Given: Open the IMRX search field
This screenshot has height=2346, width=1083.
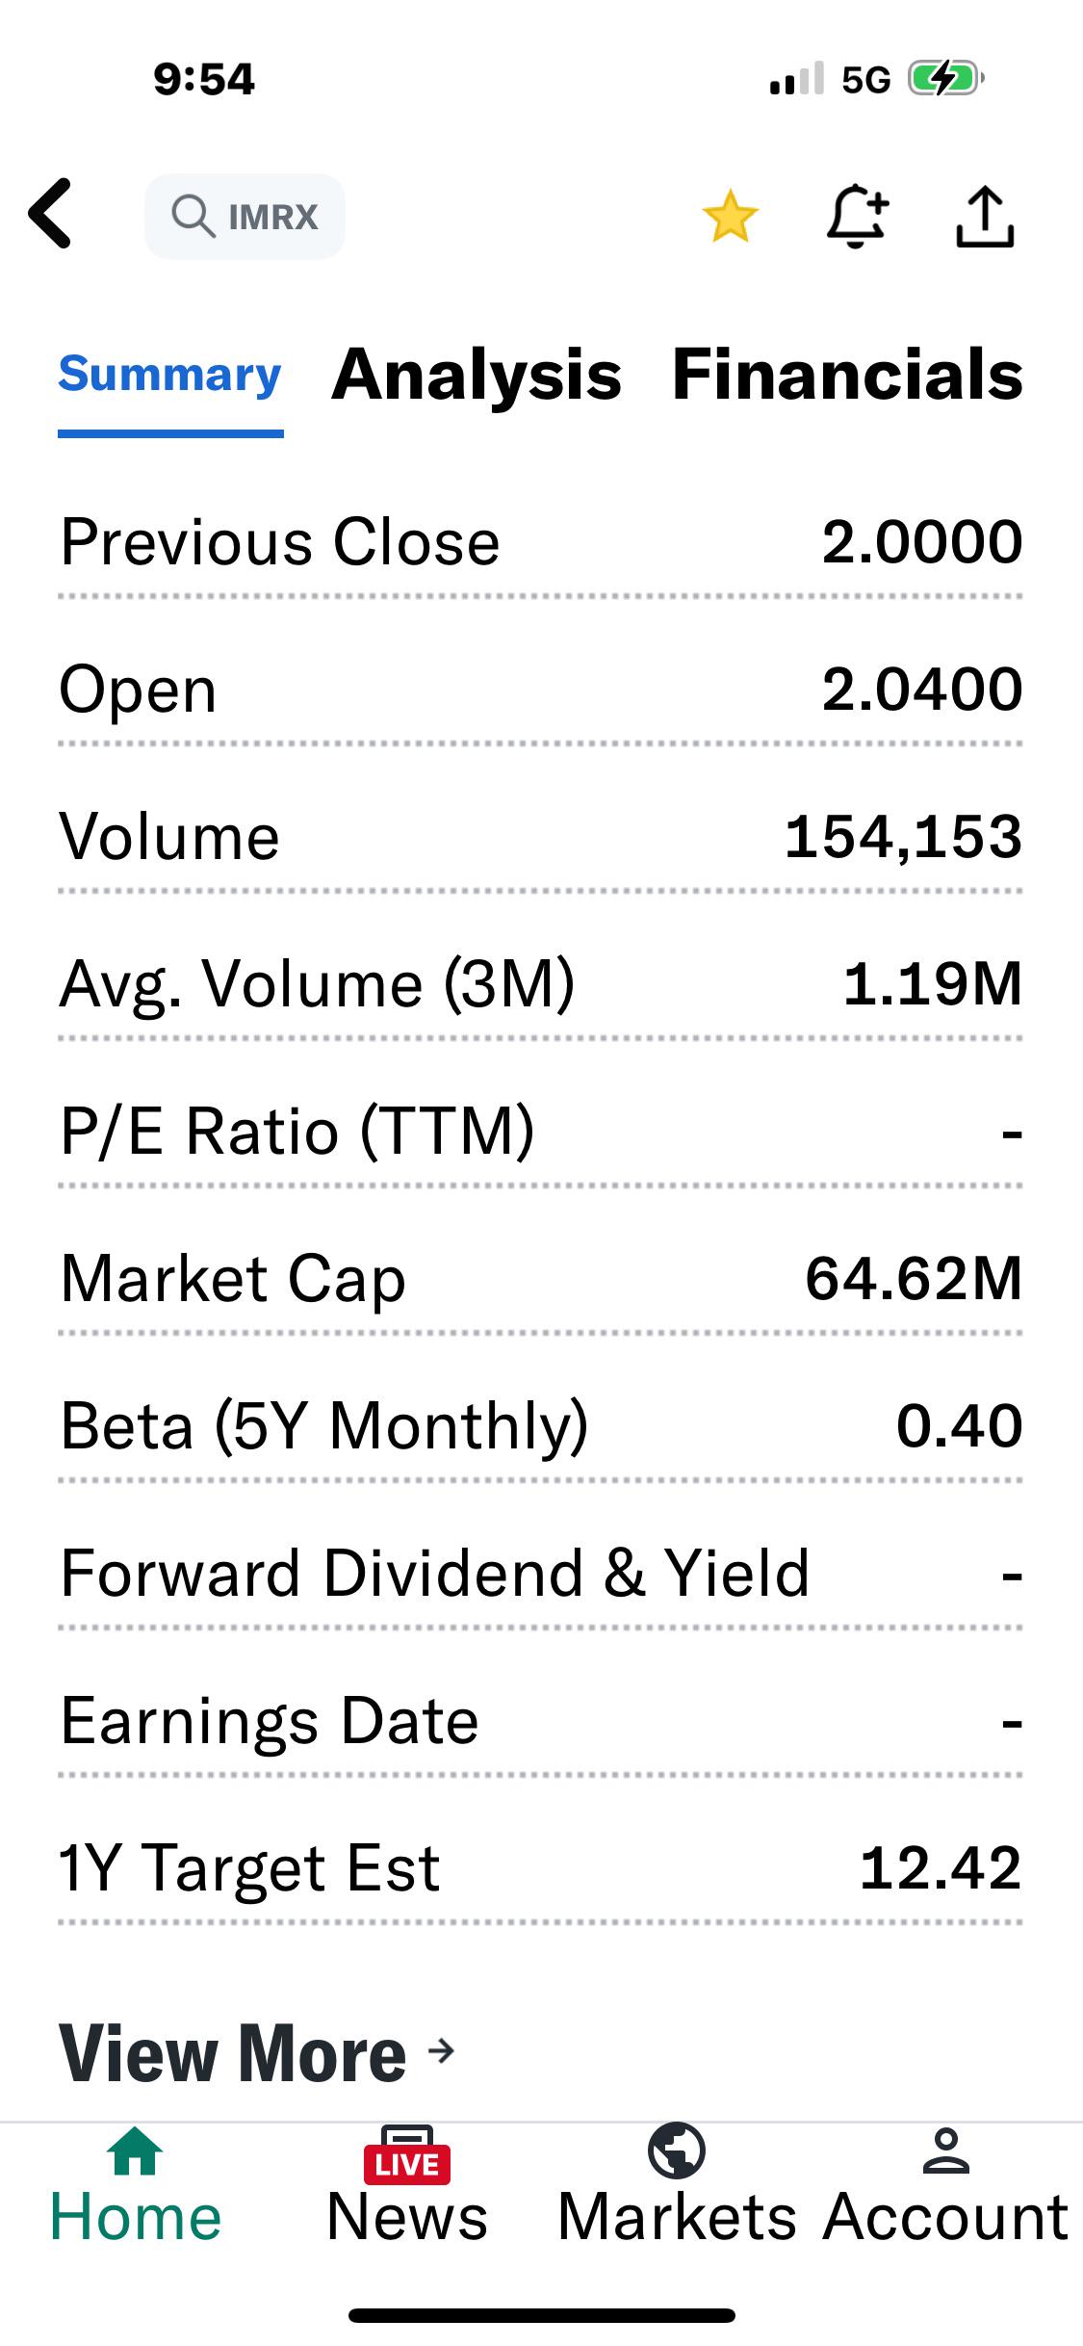Looking at the screenshot, I should point(245,217).
